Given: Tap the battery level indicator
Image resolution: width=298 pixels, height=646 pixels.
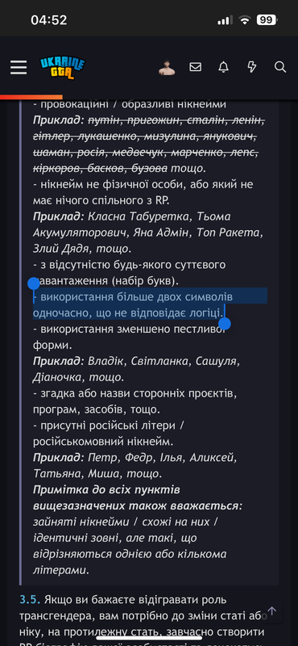Looking at the screenshot, I should pos(267,19).
